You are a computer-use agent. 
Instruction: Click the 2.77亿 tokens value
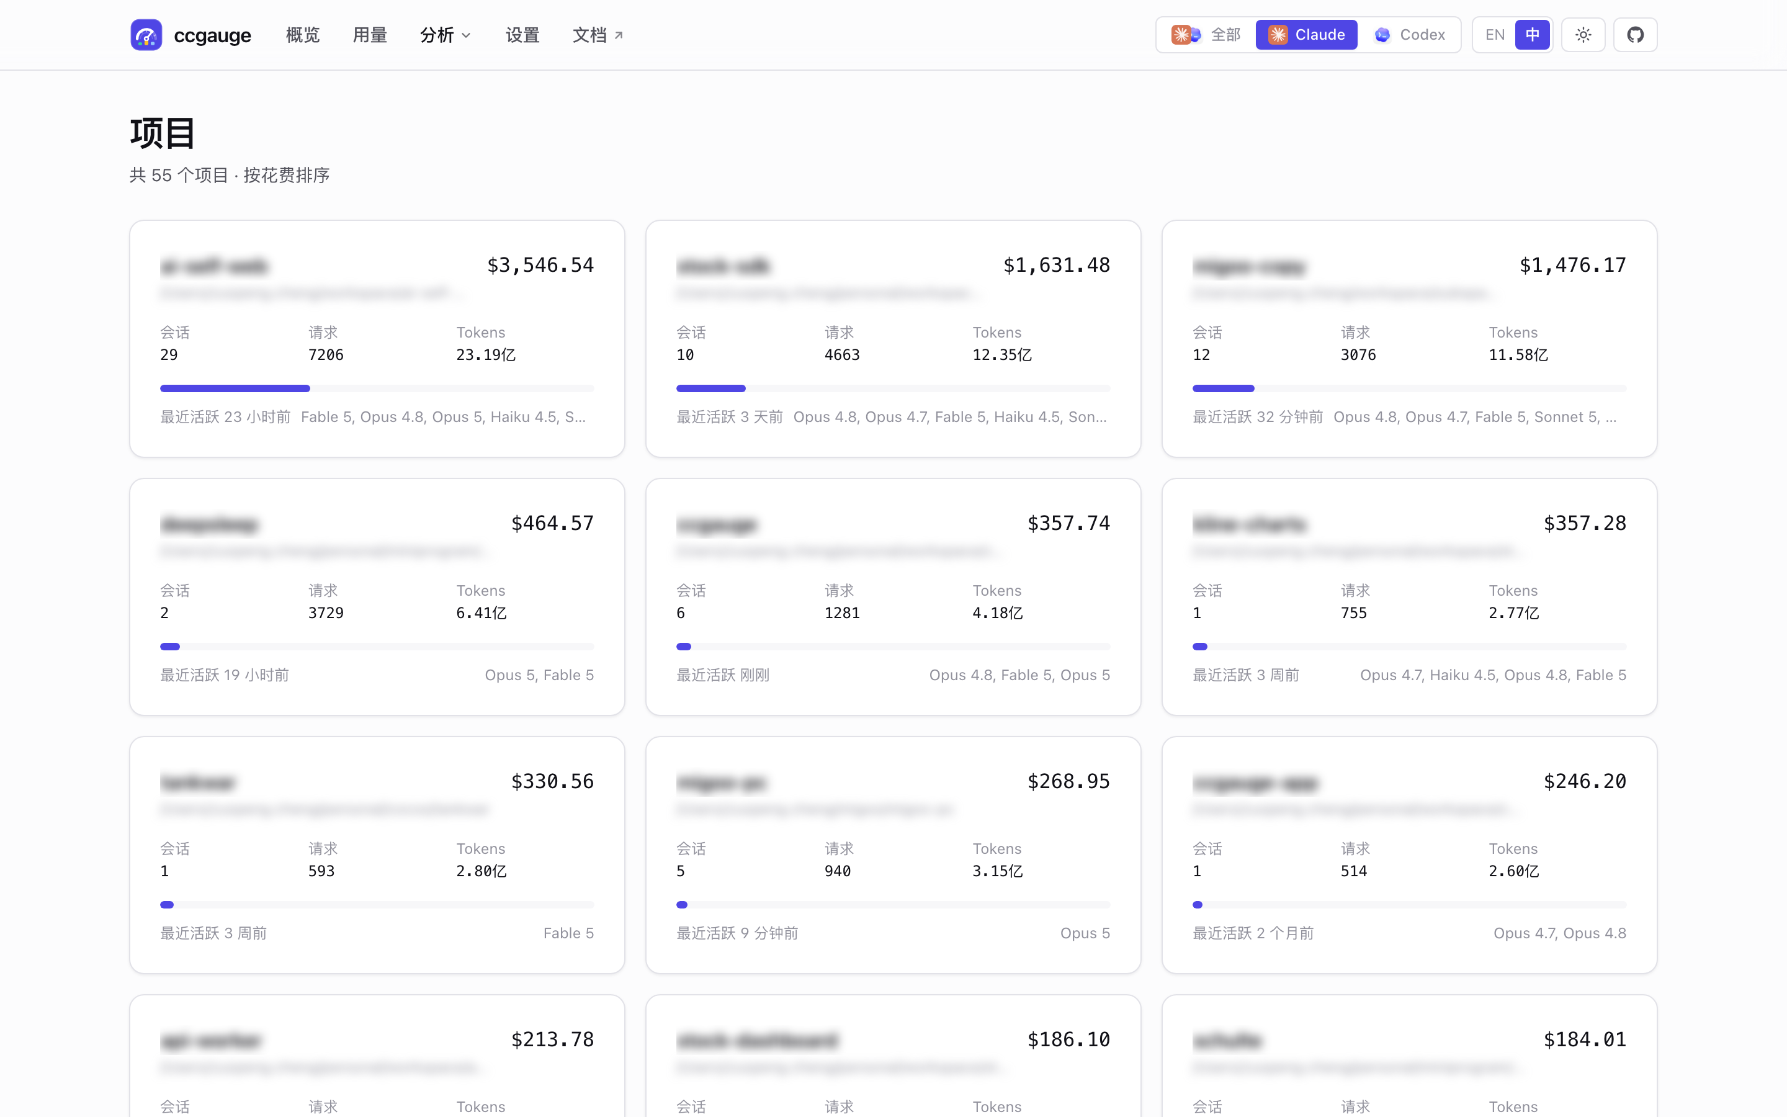[1514, 613]
